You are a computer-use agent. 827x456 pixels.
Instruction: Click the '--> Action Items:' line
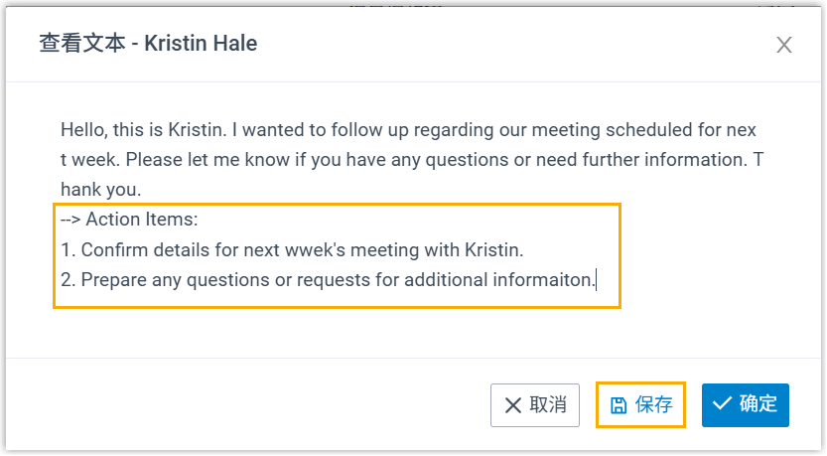pyautogui.click(x=129, y=220)
